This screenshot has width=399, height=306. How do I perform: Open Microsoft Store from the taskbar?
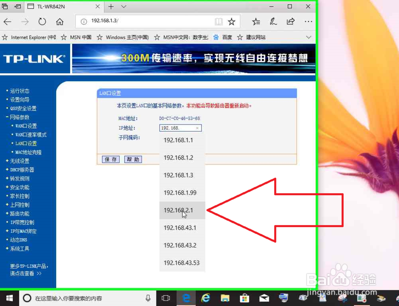[x=244, y=298]
